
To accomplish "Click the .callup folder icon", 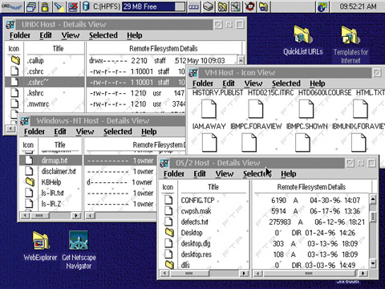I will point(15,60).
